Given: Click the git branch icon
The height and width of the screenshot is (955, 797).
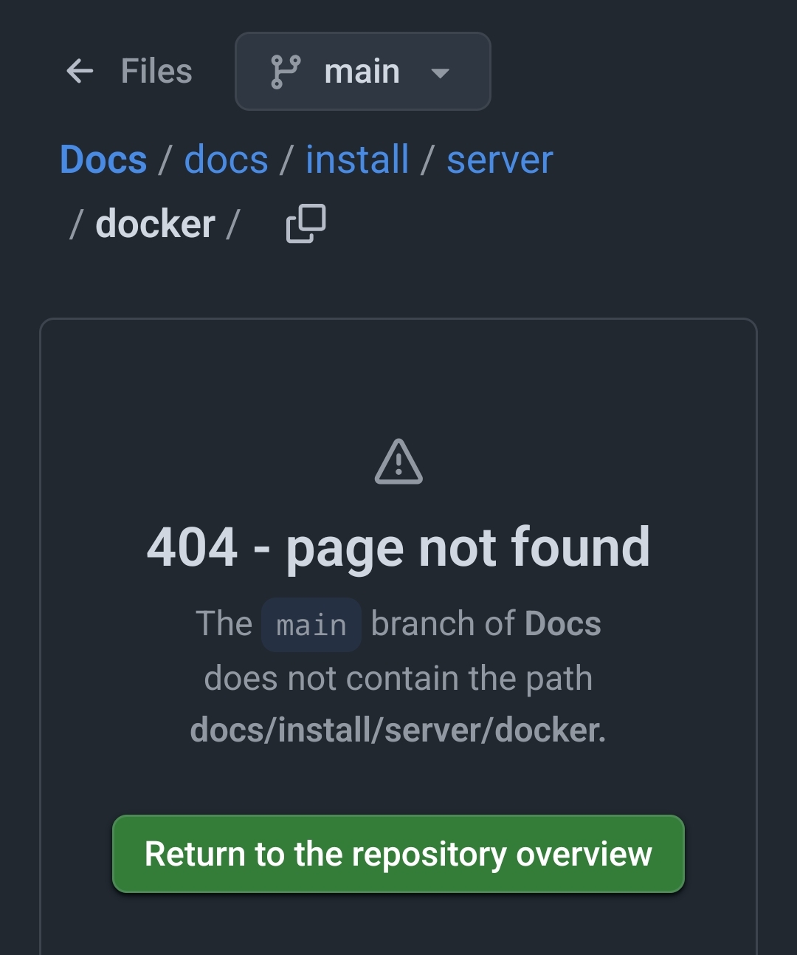Looking at the screenshot, I should pos(286,72).
